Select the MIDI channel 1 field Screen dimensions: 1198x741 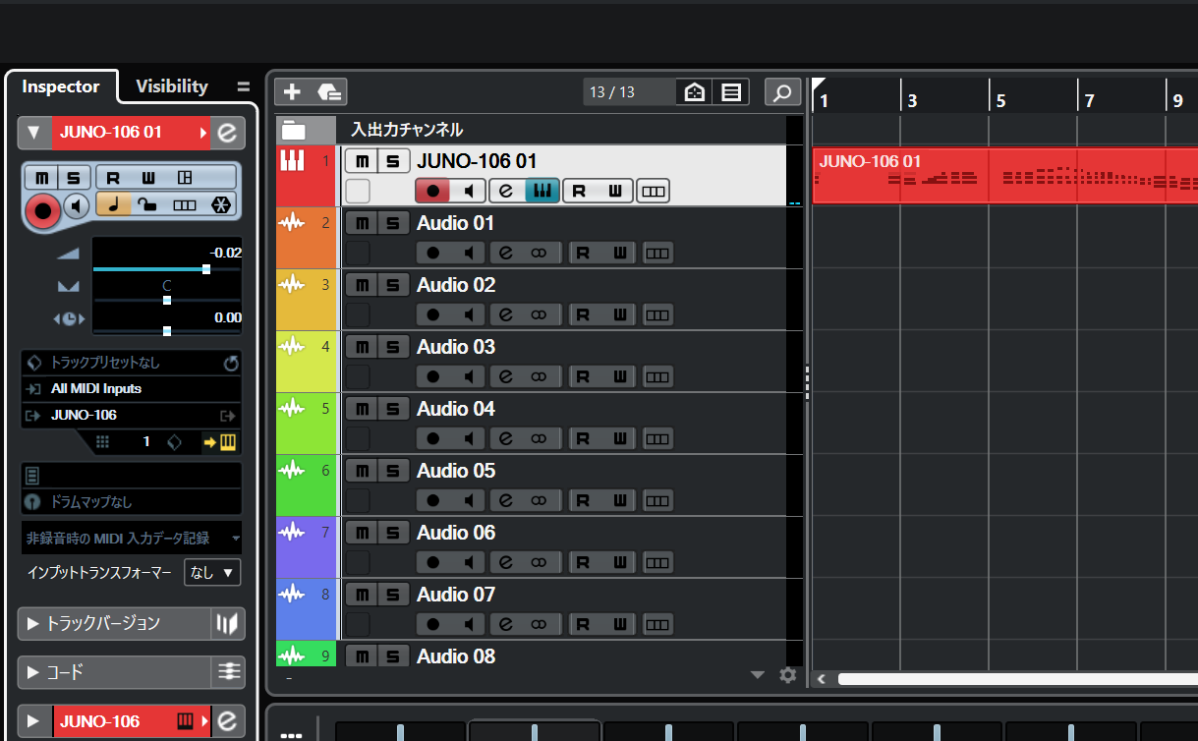click(x=146, y=442)
